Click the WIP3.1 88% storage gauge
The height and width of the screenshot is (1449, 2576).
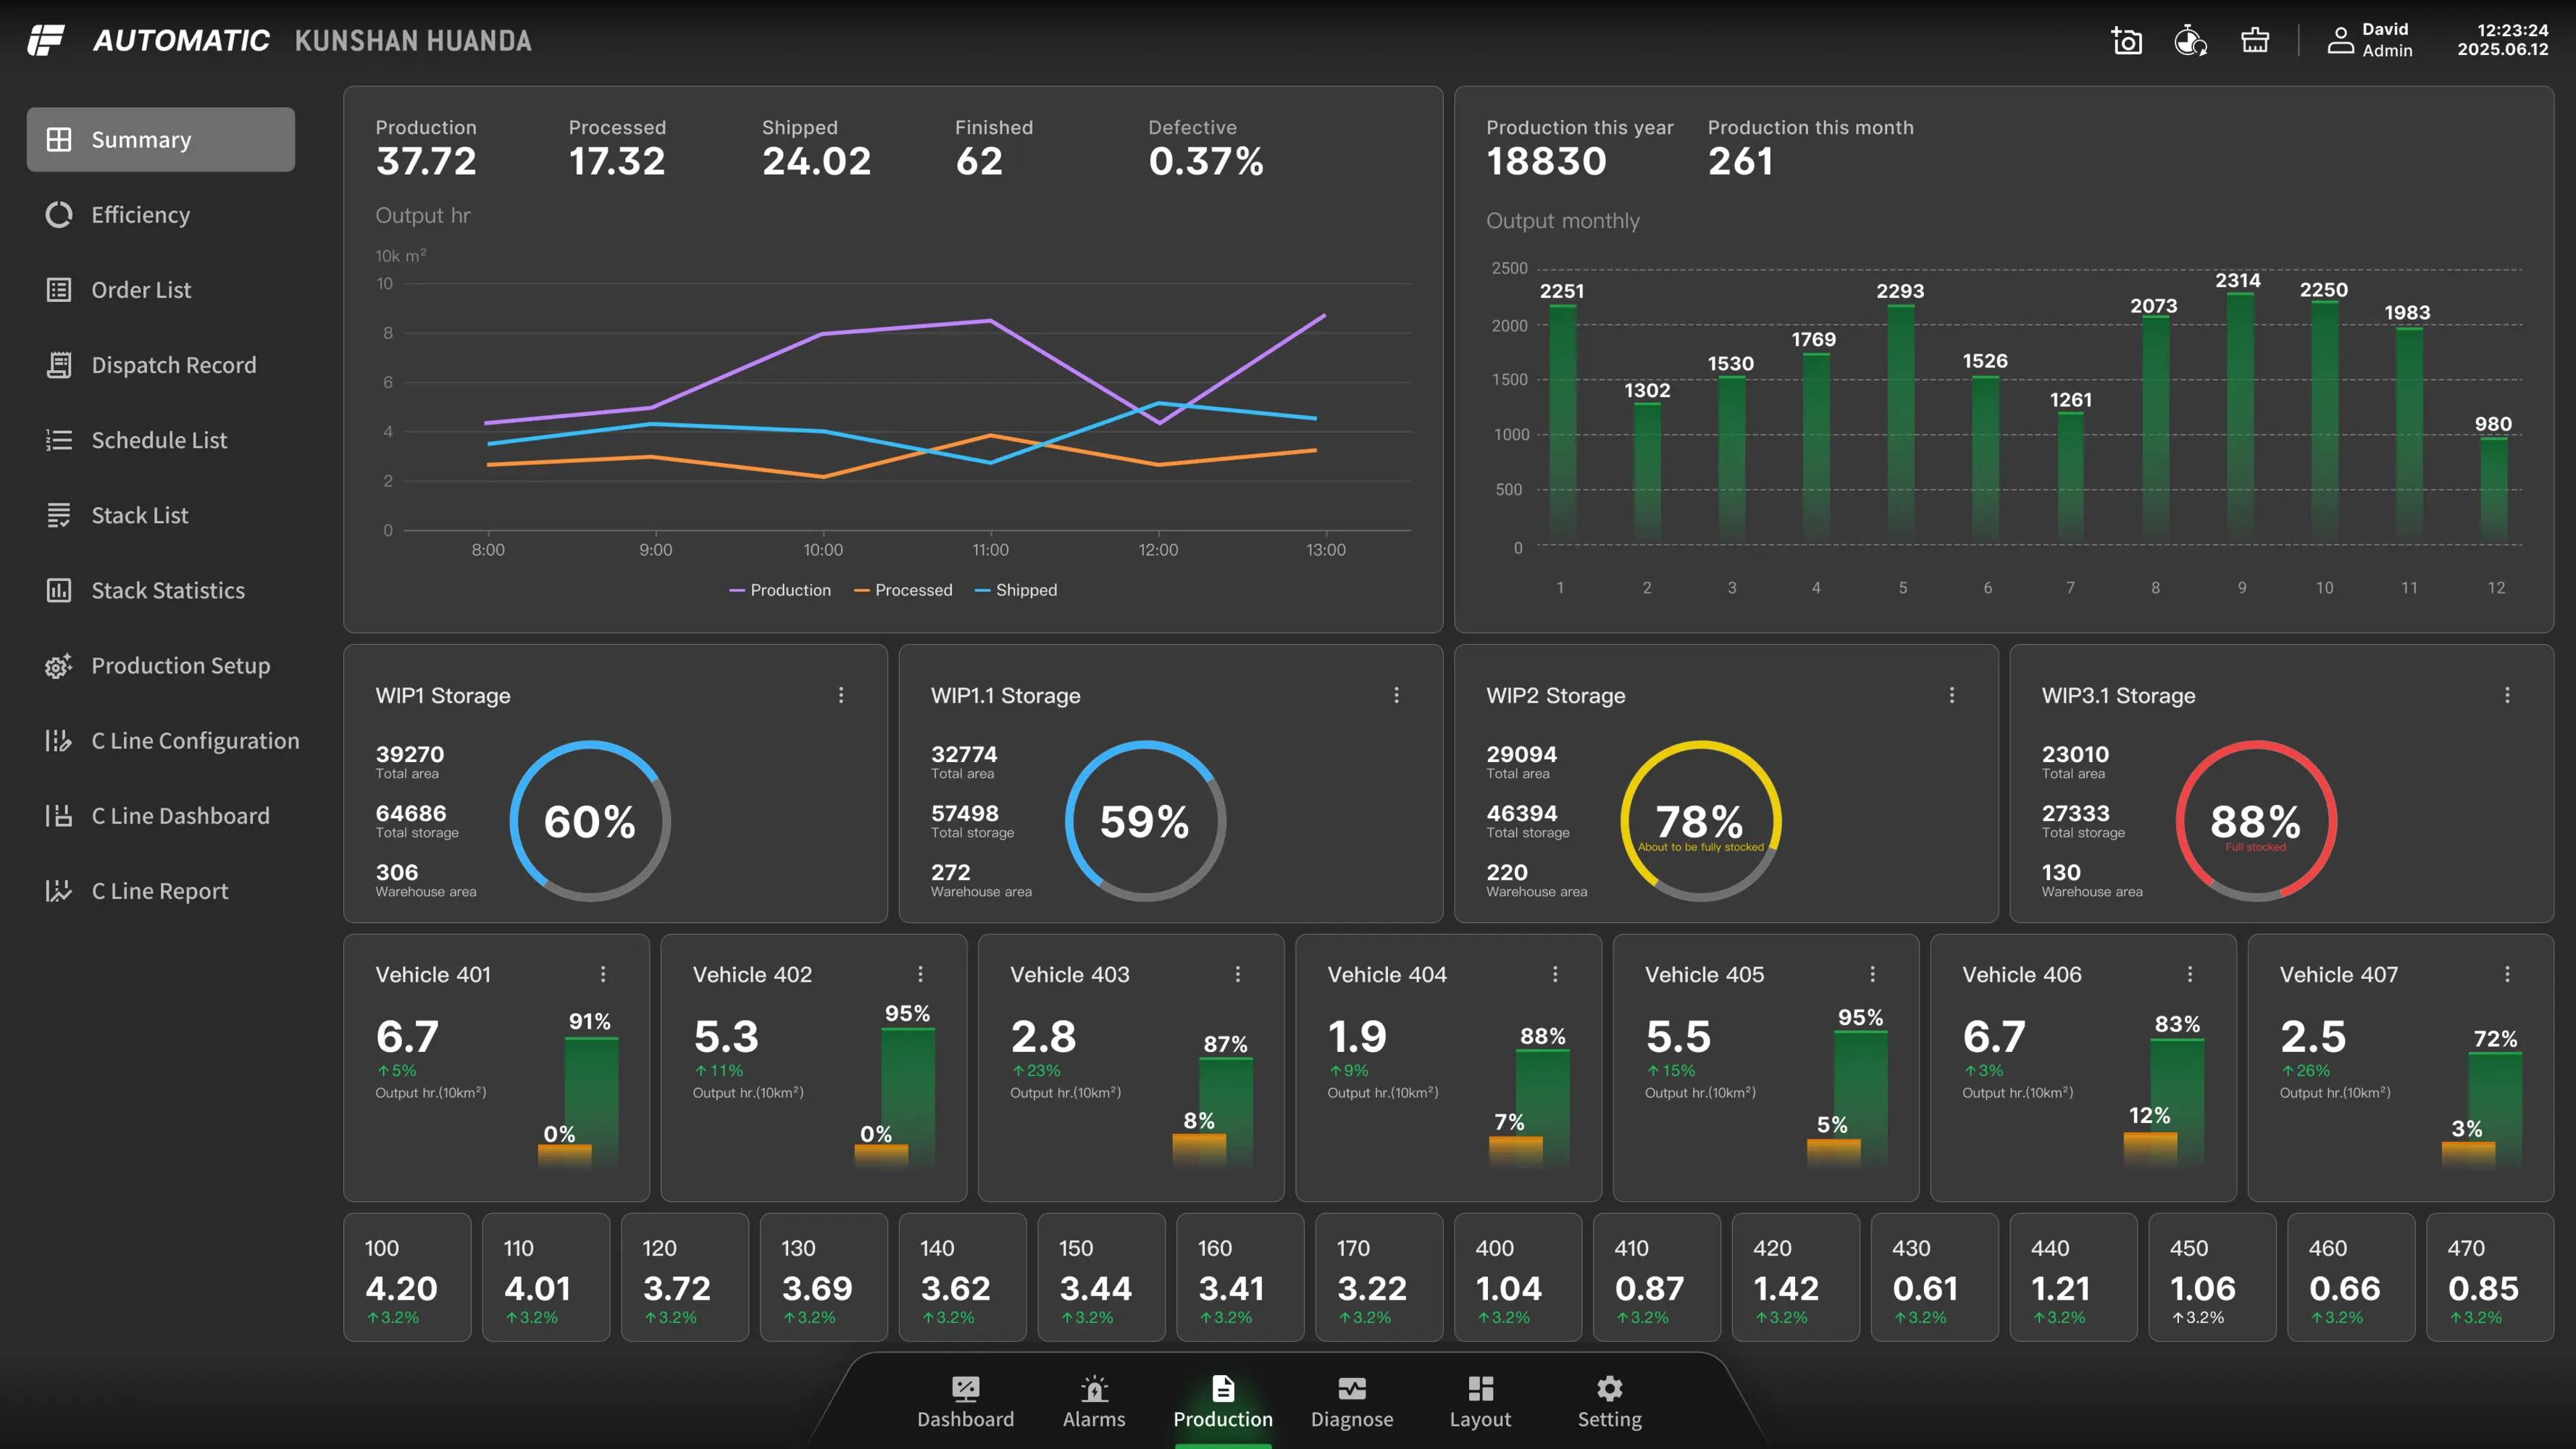2256,821
